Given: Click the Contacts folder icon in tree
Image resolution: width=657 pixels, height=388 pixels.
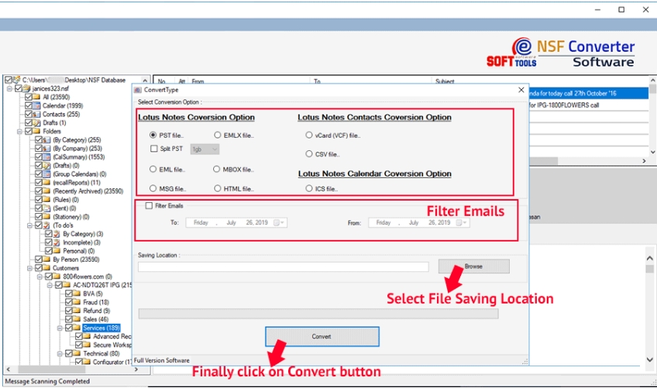Looking at the screenshot, I should point(37,114).
